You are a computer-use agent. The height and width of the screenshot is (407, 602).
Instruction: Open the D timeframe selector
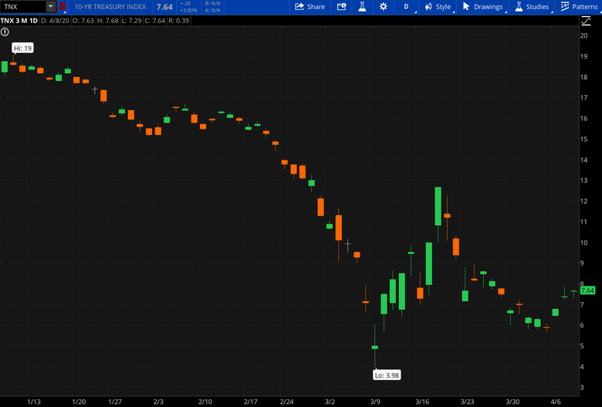click(x=406, y=6)
